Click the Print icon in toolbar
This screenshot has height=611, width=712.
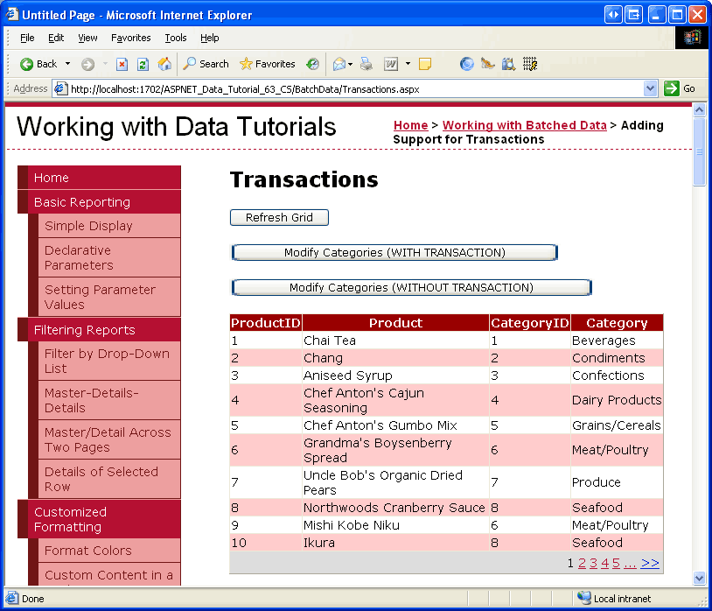pos(366,64)
